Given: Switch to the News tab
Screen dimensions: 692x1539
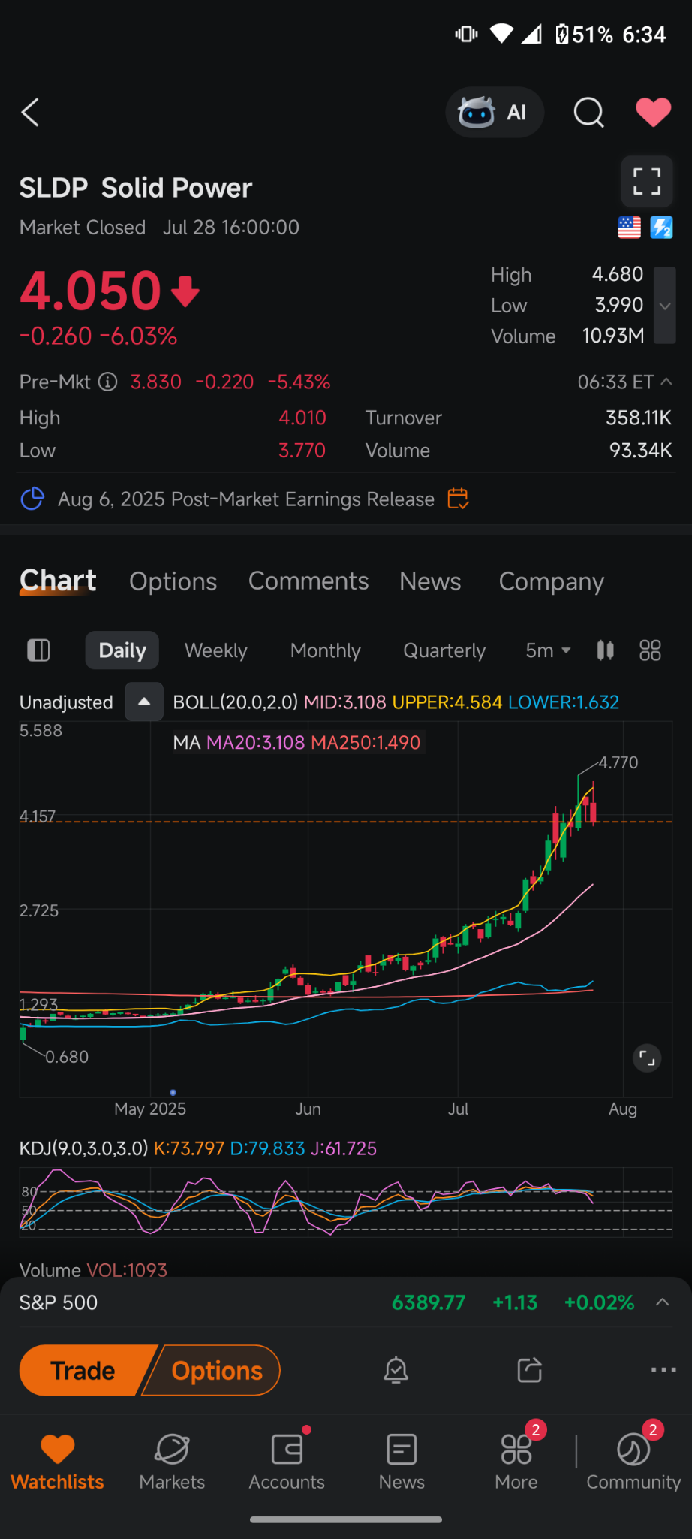Looking at the screenshot, I should pos(430,581).
